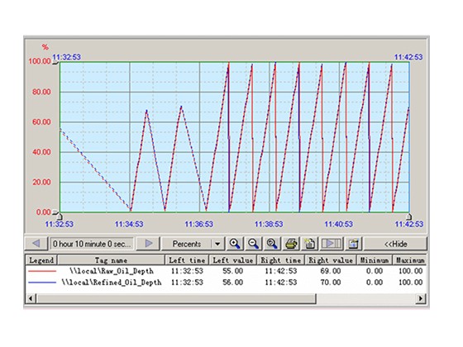
Task: Click the top-left 11:32:53 cursor time label
Action: [x=66, y=57]
